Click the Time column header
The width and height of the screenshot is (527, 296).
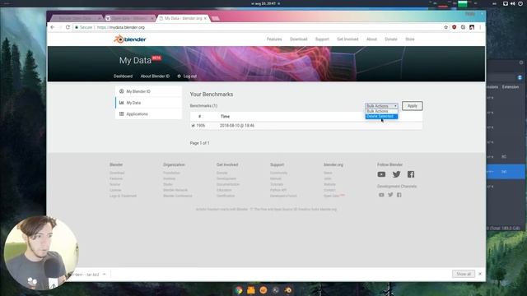click(x=225, y=117)
